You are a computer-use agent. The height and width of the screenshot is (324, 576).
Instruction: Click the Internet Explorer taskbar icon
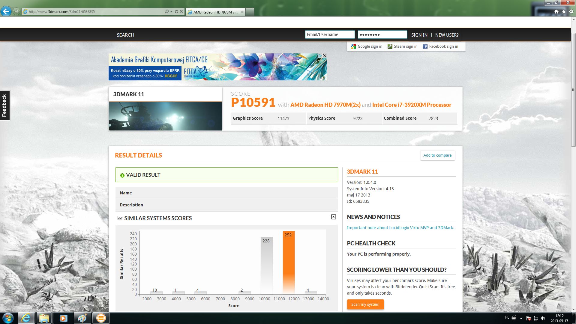[x=26, y=318]
